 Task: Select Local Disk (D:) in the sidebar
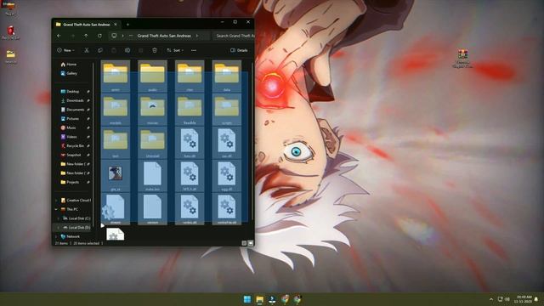point(76,227)
